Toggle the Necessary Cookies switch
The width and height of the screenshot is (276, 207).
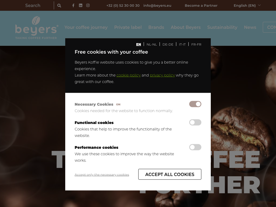pos(195,104)
